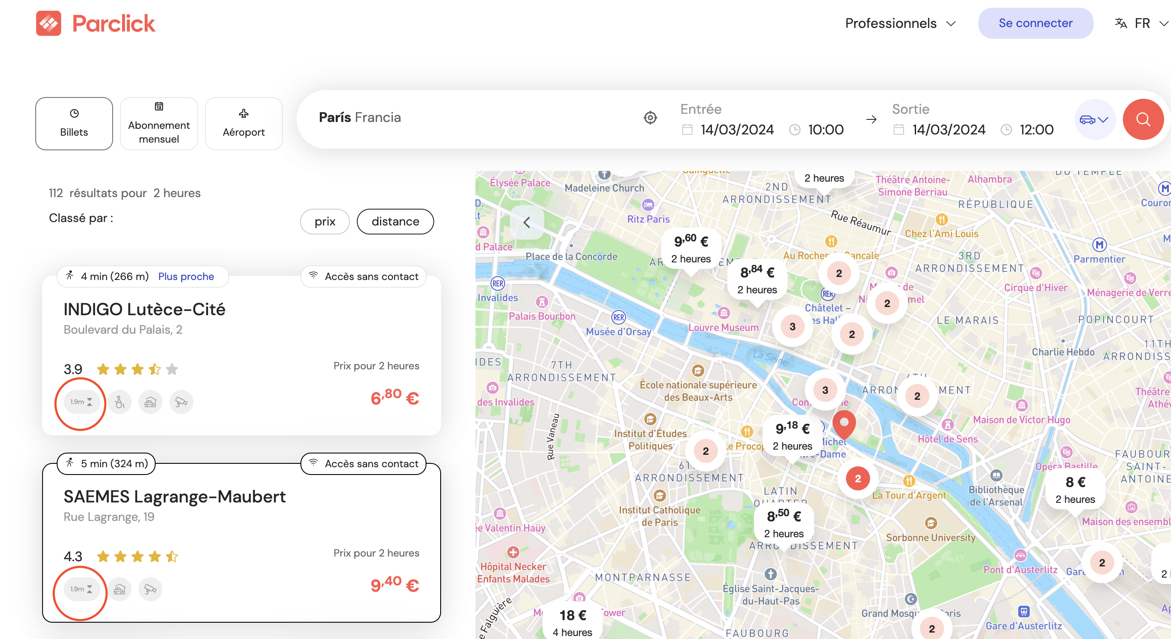Sort results by prix

(325, 222)
